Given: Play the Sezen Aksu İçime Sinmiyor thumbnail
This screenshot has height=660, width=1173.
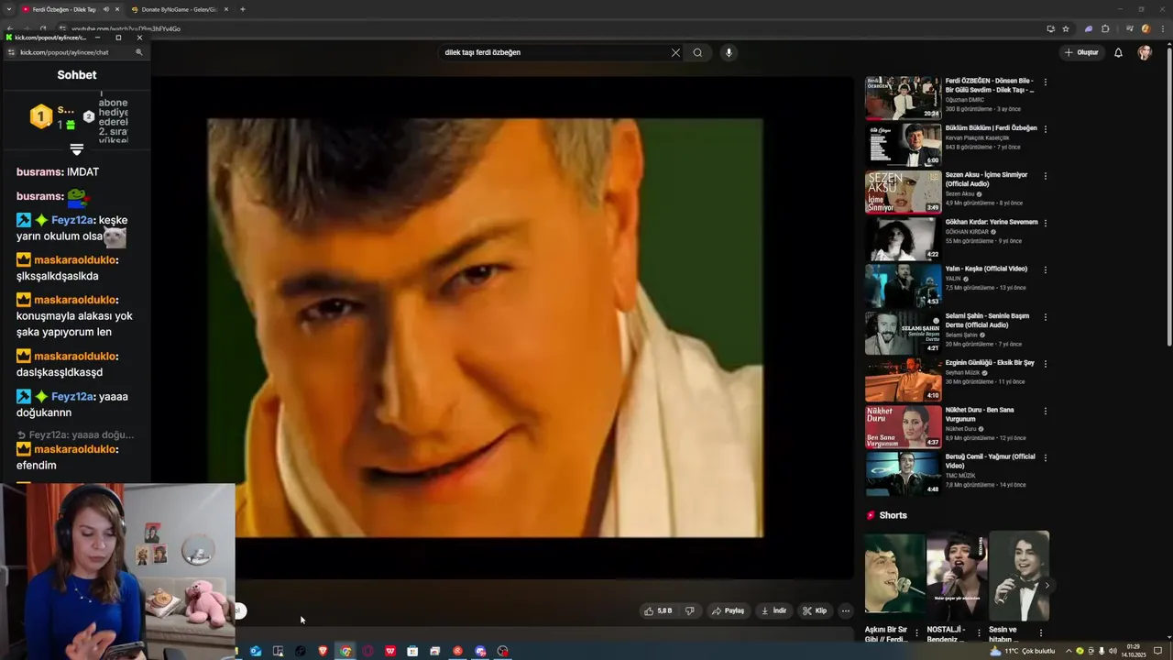Looking at the screenshot, I should pyautogui.click(x=904, y=192).
